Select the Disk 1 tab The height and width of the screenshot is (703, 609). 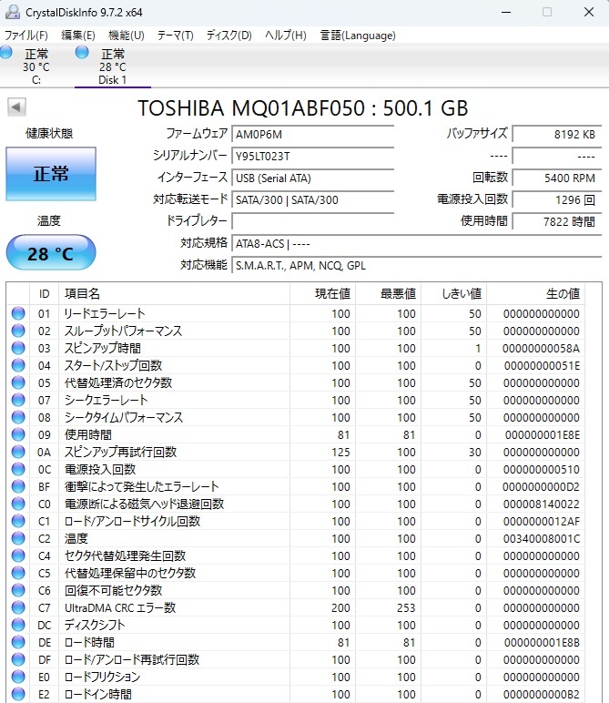click(x=113, y=66)
